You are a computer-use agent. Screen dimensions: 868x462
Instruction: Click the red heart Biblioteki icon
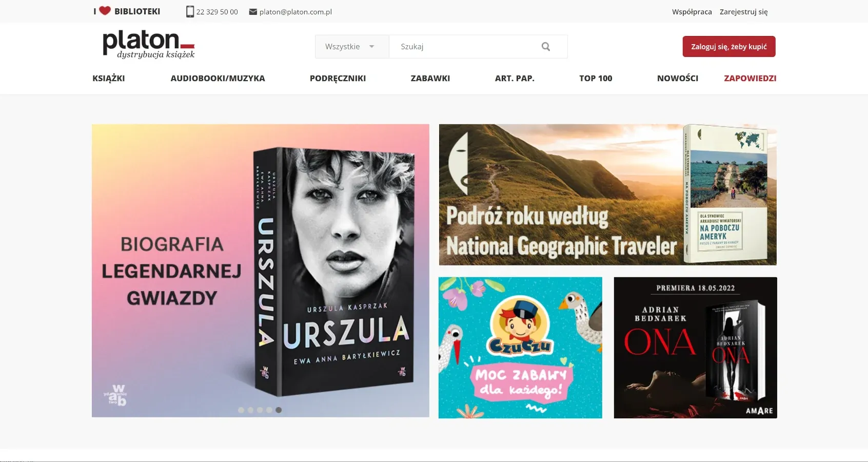[x=105, y=11]
